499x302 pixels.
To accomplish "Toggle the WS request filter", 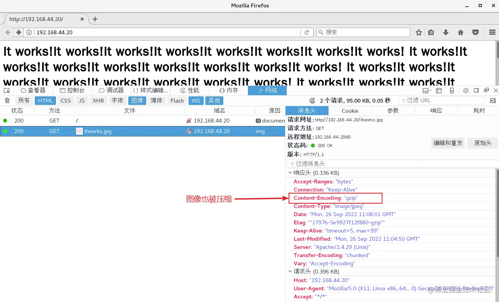I will coord(196,100).
